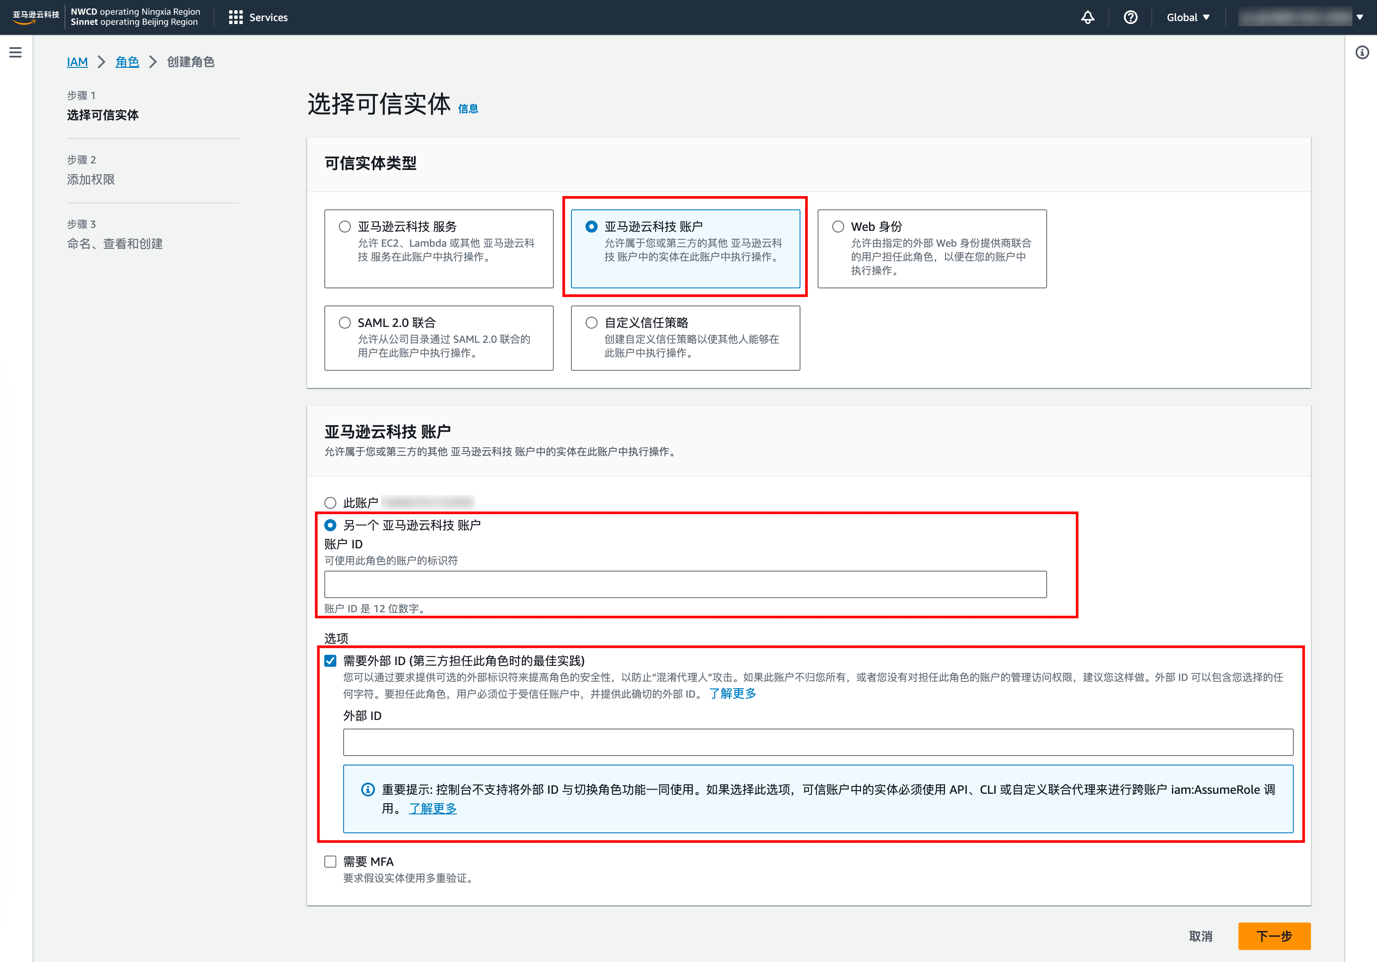Click the 信息 link beside page title
1377x962 pixels.
click(x=468, y=109)
